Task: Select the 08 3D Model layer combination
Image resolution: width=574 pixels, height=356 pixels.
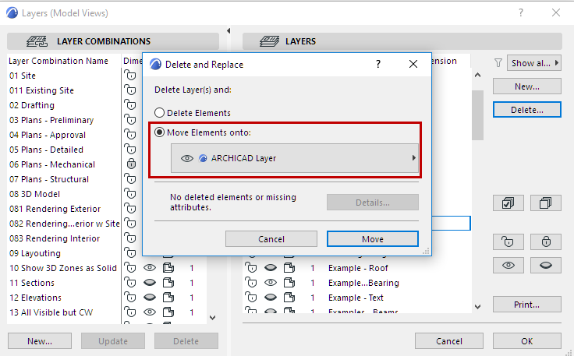Action: click(x=35, y=194)
